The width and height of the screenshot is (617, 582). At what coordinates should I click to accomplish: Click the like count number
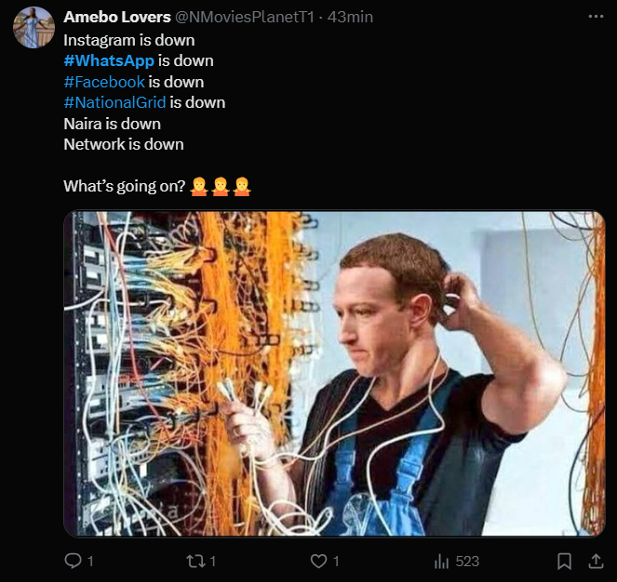tap(336, 561)
